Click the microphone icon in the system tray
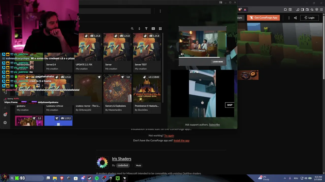The width and height of the screenshot is (325, 182). pos(290,178)
